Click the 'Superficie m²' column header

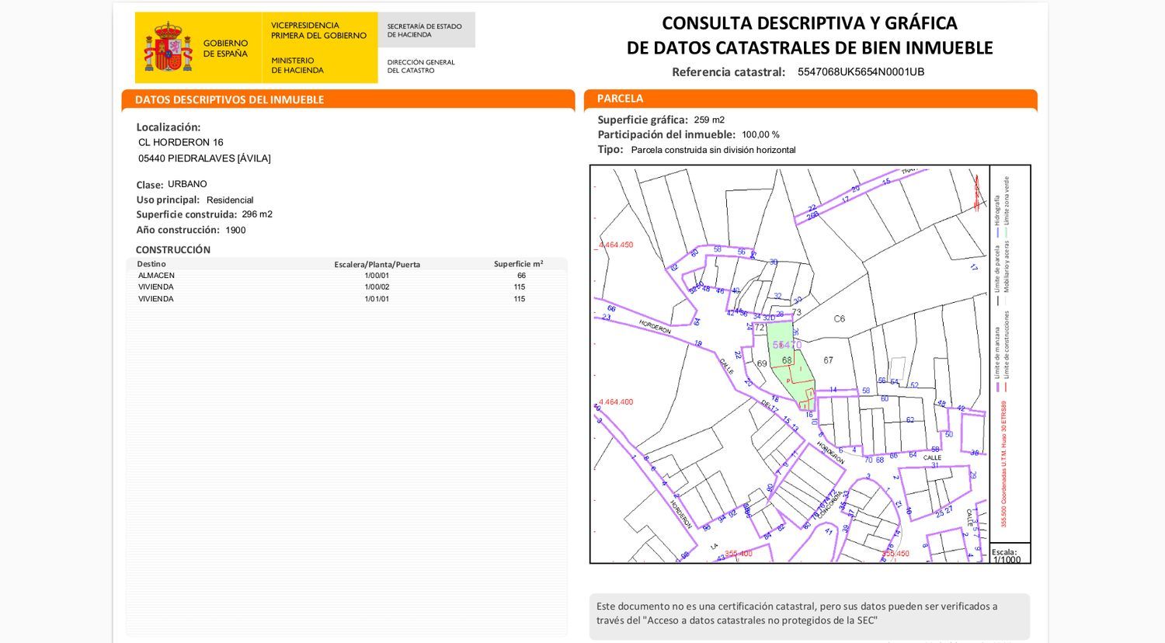pyautogui.click(x=519, y=264)
